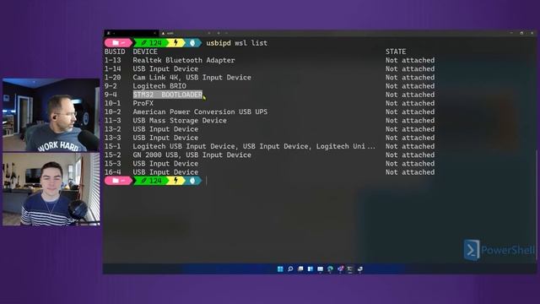The height and width of the screenshot is (304, 540).
Task: Click the 'Logitech BRIO' device name
Action: click(159, 86)
